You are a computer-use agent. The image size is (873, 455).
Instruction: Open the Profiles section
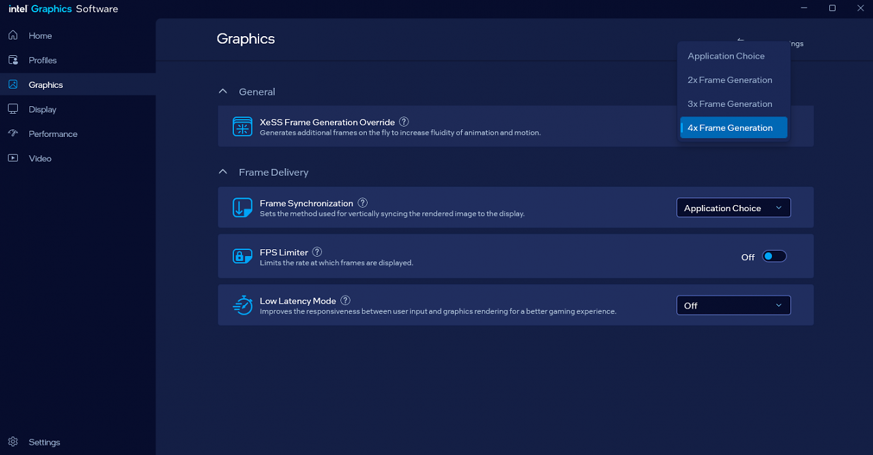pyautogui.click(x=78, y=60)
